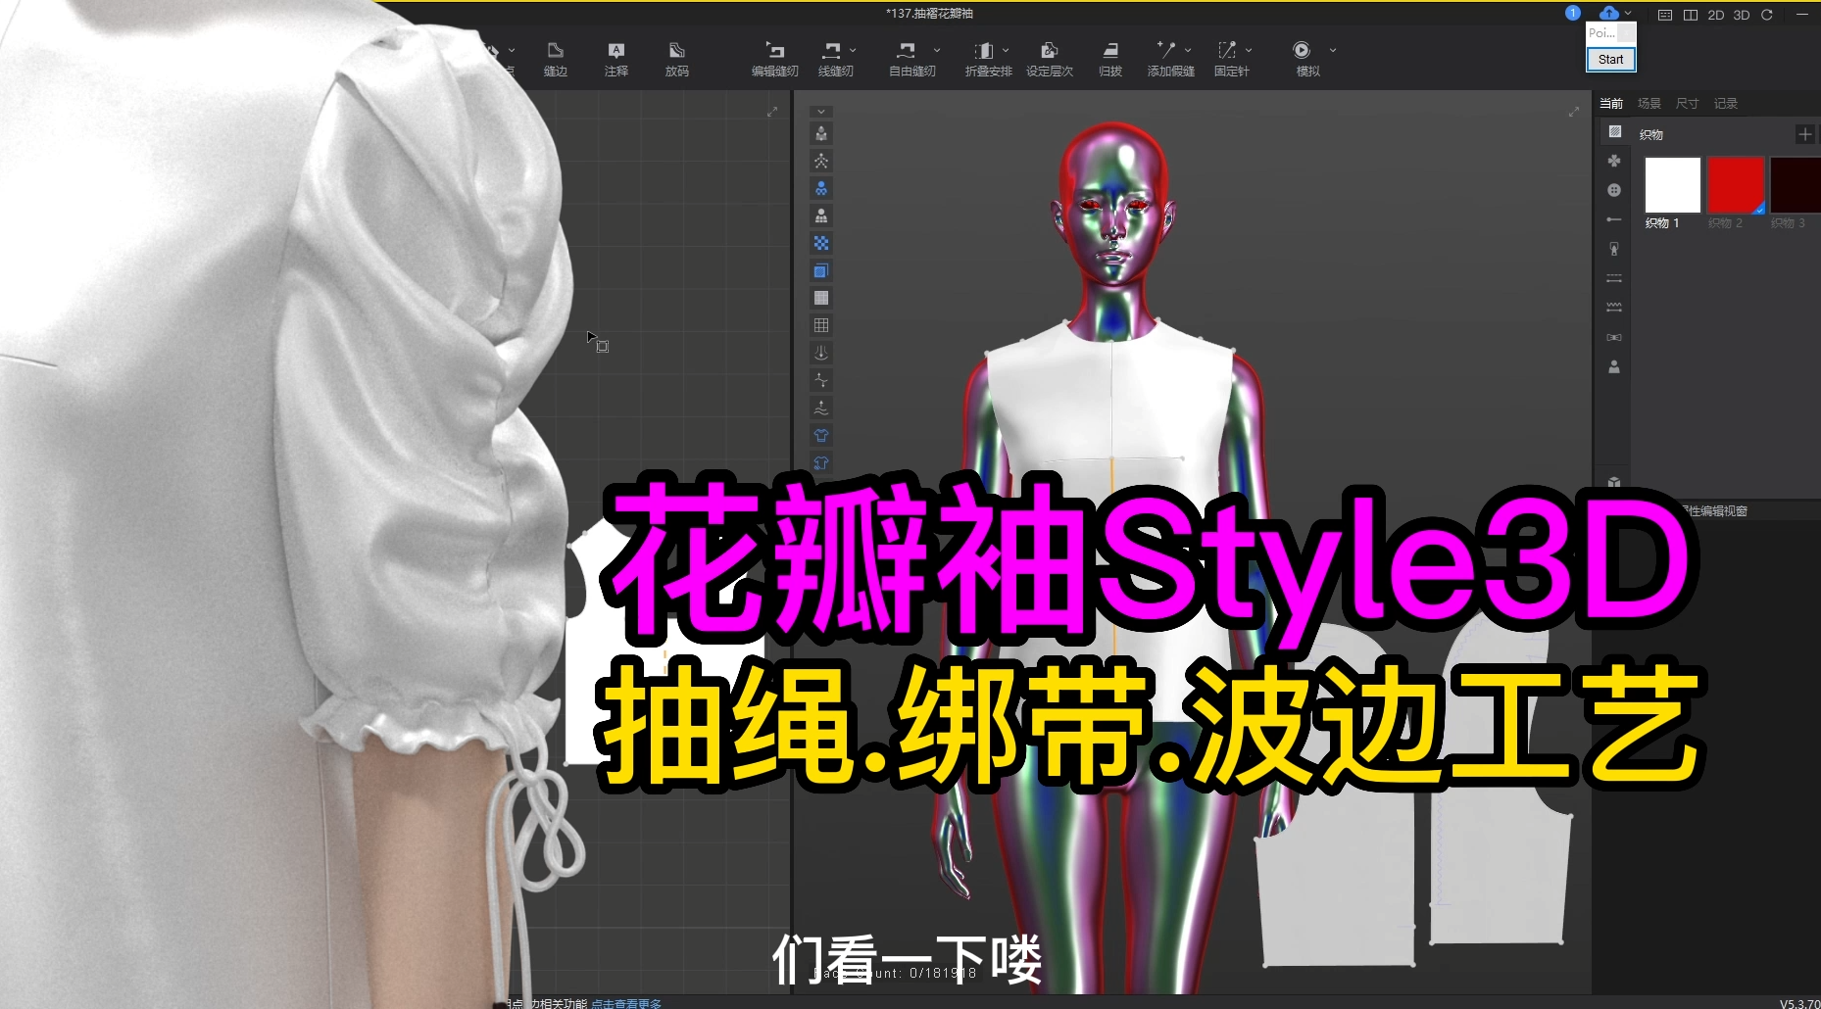This screenshot has height=1009, width=1821.
Task: Select the 编辑缝纫 edit sewing tool
Action: pos(775,59)
